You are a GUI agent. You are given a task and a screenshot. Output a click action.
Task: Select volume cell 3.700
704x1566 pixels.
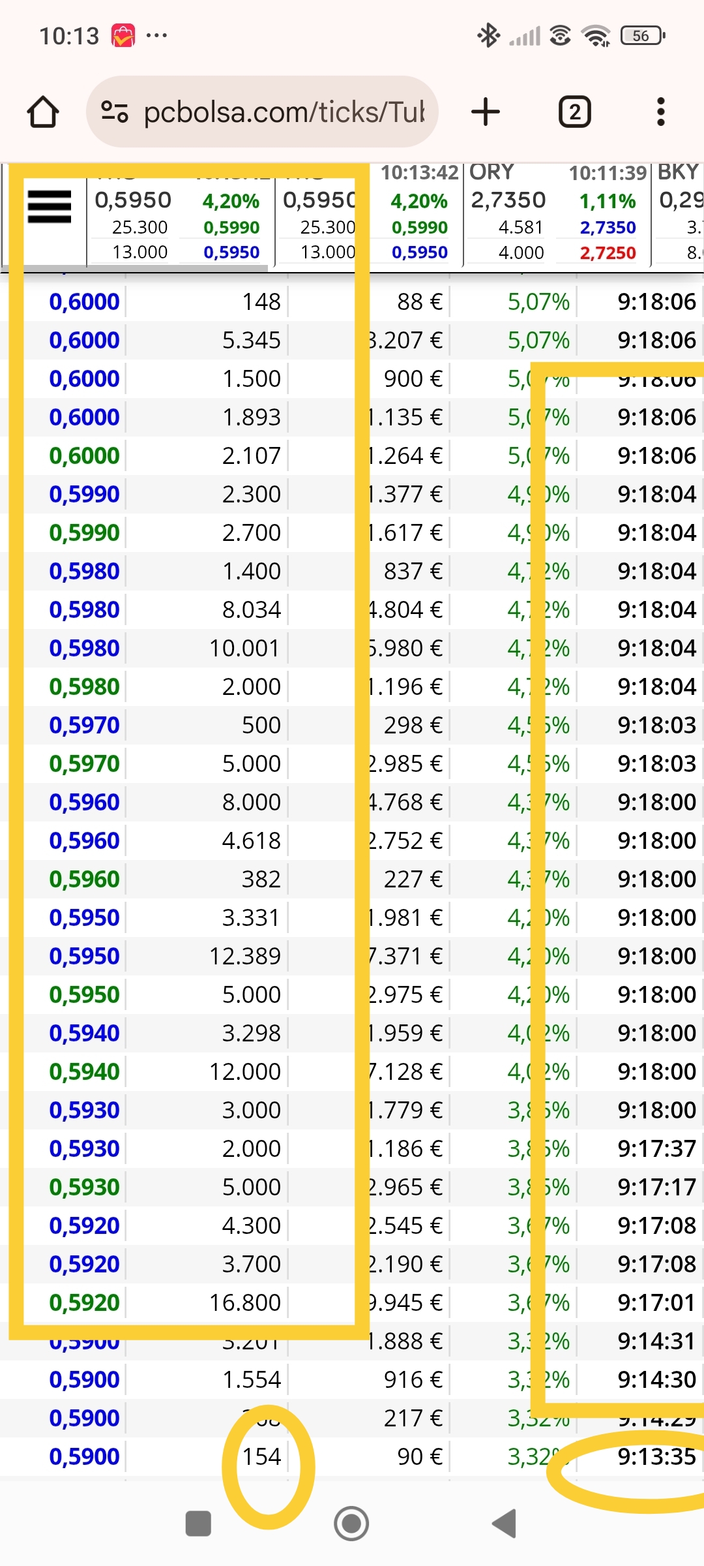[x=252, y=1264]
